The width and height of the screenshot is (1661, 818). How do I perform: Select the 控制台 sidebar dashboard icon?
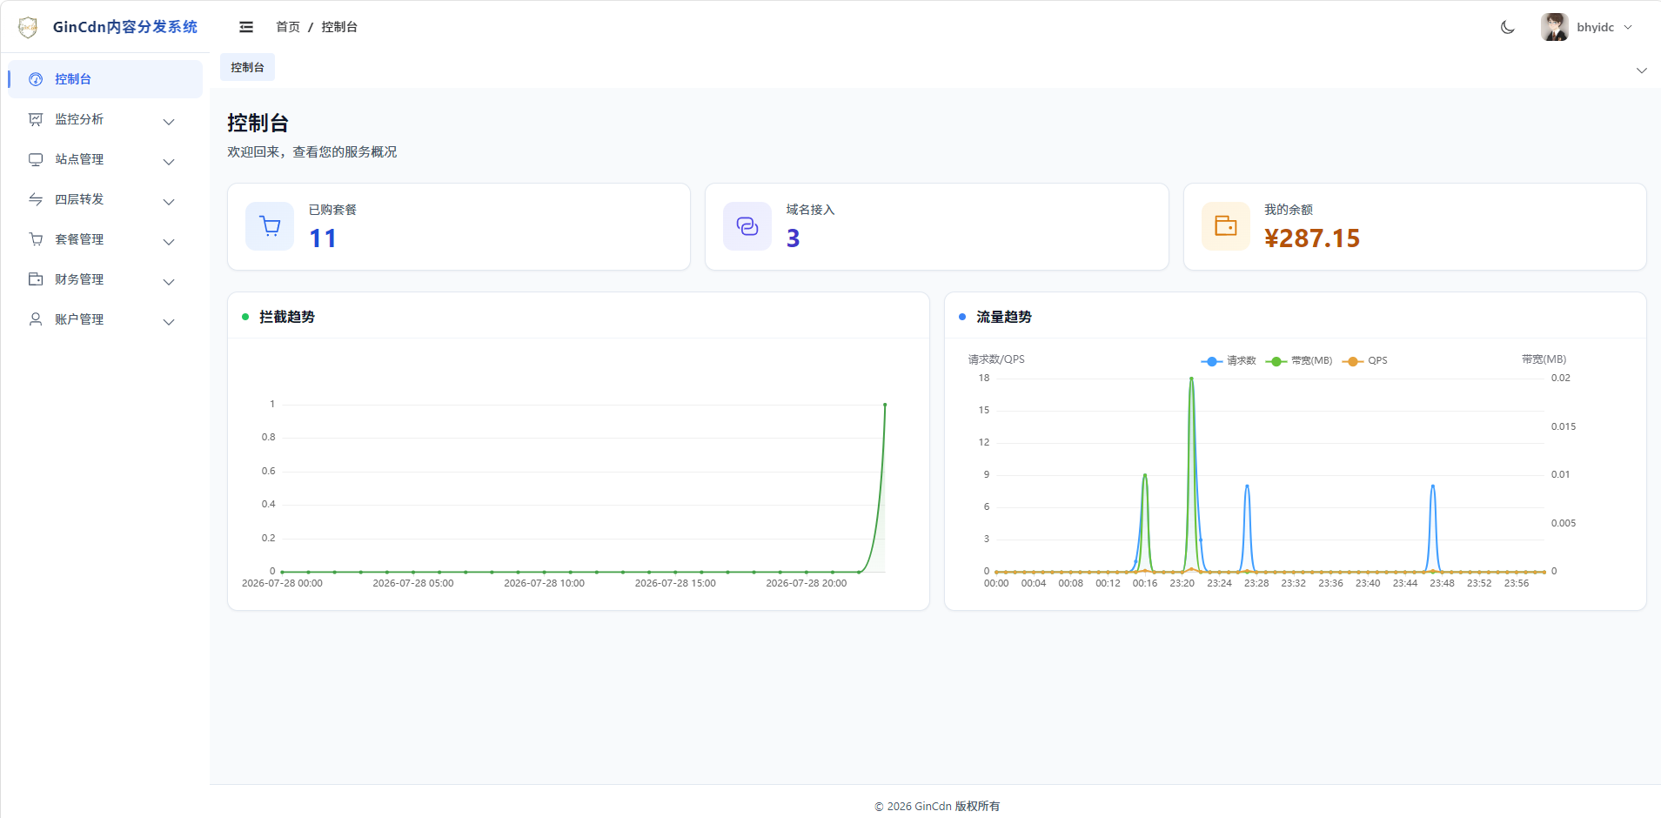point(36,79)
